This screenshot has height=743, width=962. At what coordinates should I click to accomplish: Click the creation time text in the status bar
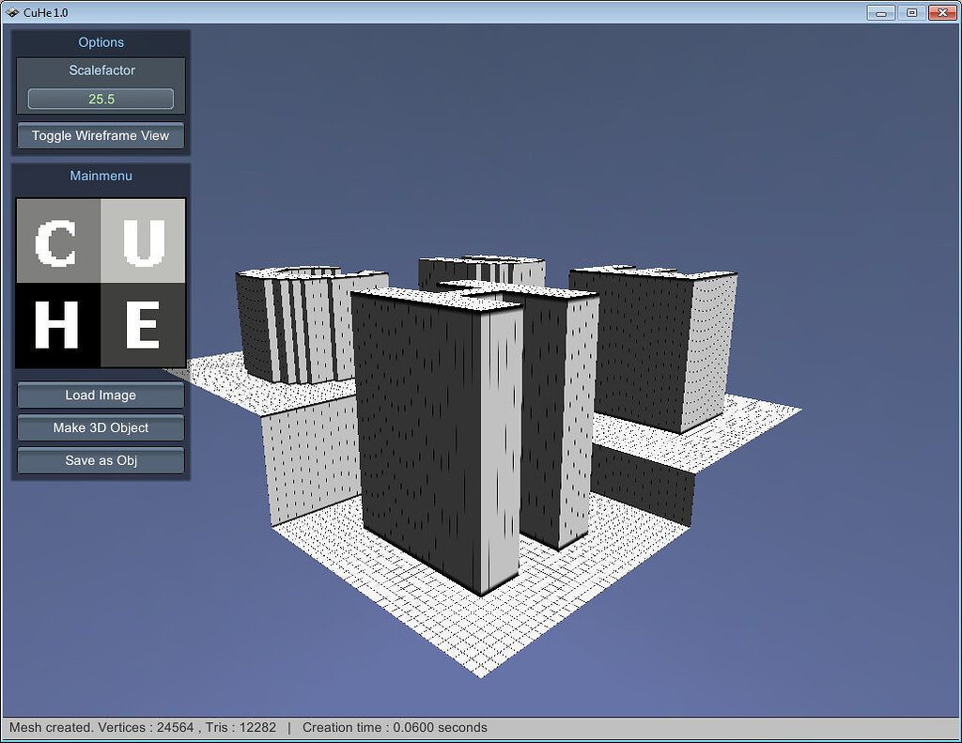click(x=395, y=727)
